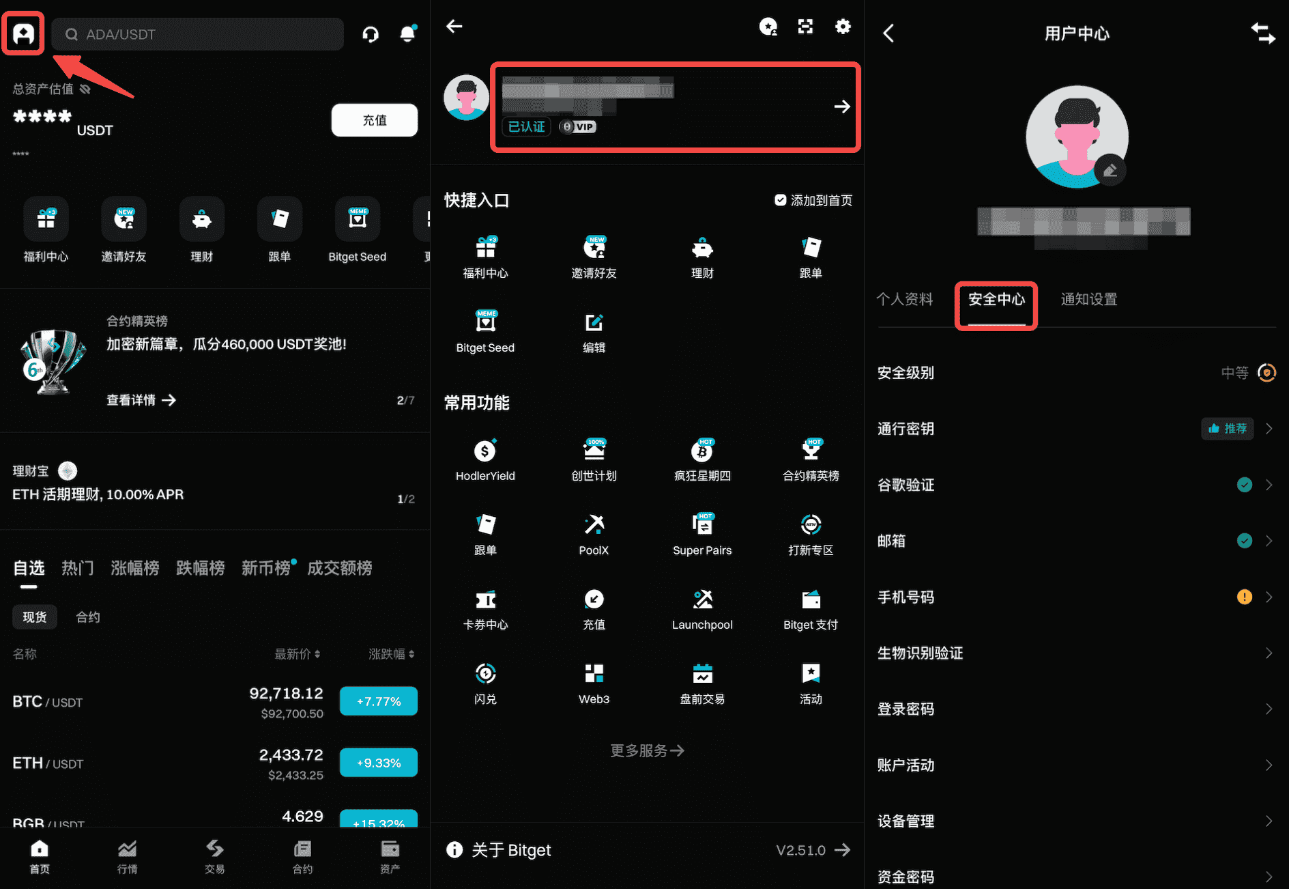Expand 登录密码 row chevron
The height and width of the screenshot is (889, 1289).
[x=1269, y=709]
